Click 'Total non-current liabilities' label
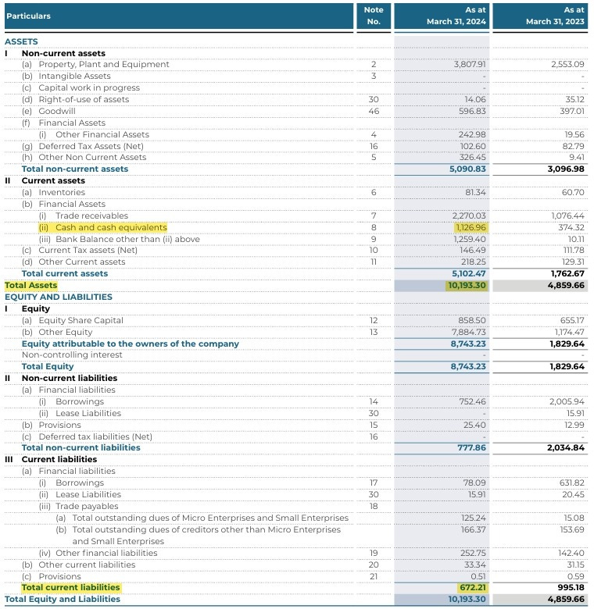Image resolution: width=594 pixels, height=609 pixels. point(81,447)
